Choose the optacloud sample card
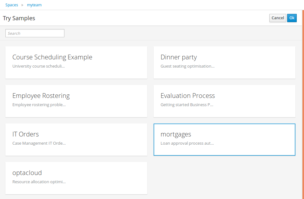This screenshot has width=304, height=199. click(x=76, y=178)
